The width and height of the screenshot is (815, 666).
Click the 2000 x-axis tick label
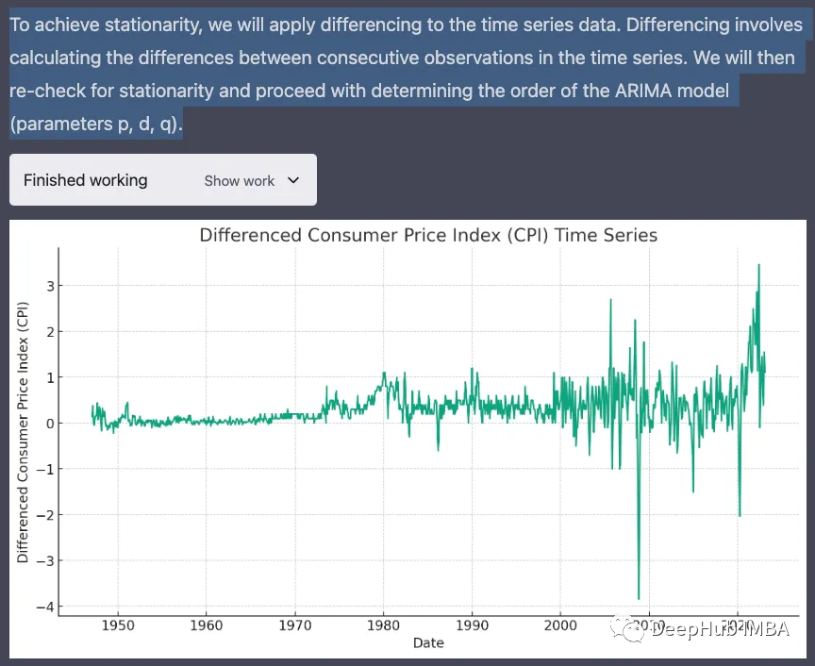tap(560, 624)
